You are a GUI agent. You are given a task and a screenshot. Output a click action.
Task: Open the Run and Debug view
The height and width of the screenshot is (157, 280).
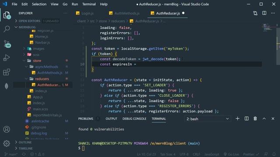coord(7,58)
